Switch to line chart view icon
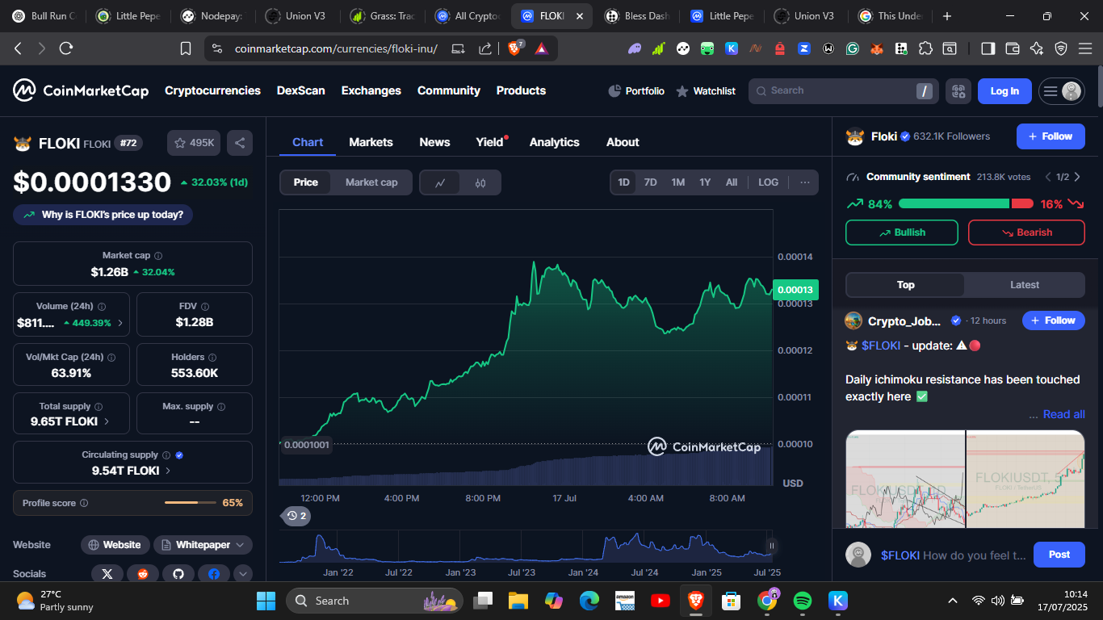The image size is (1103, 620). click(x=440, y=182)
